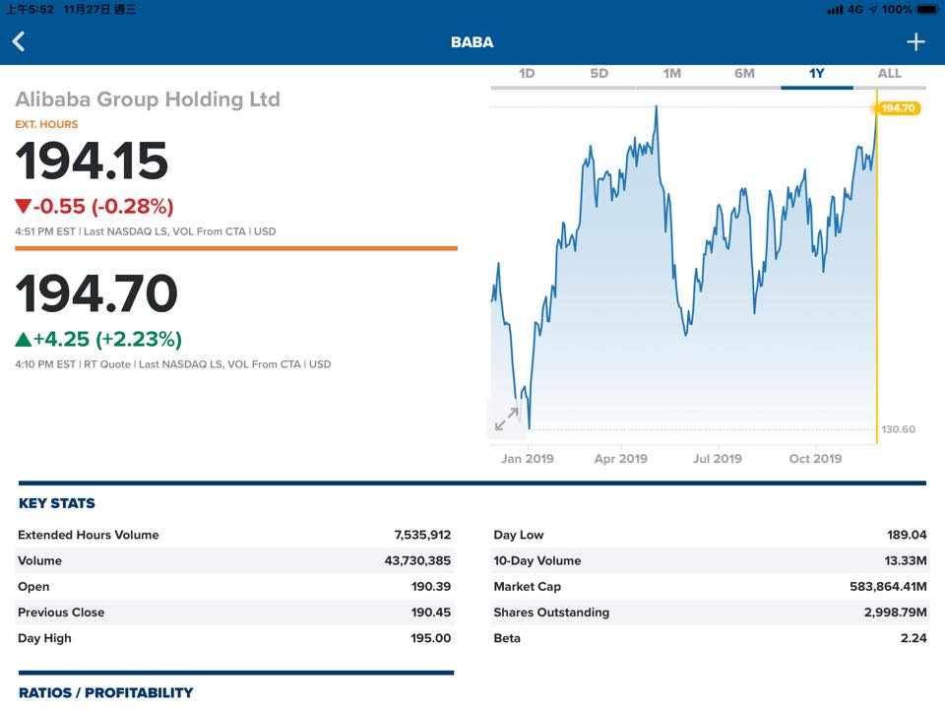Tap the Open row label
Image resolution: width=945 pixels, height=709 pixels.
point(33,587)
